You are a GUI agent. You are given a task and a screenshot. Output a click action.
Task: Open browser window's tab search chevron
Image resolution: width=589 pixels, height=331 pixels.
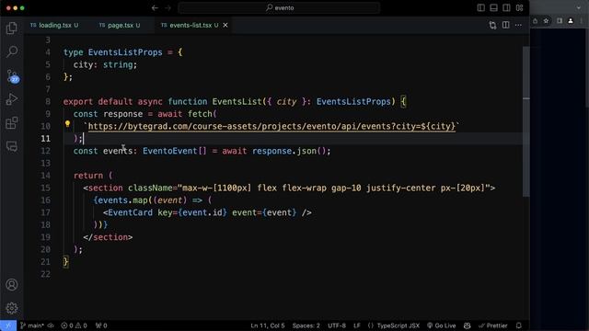pos(579,7)
